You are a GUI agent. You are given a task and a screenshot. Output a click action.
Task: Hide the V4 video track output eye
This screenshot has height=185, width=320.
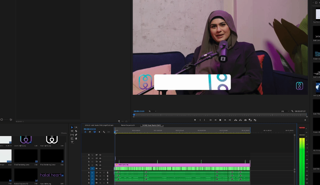100,158
